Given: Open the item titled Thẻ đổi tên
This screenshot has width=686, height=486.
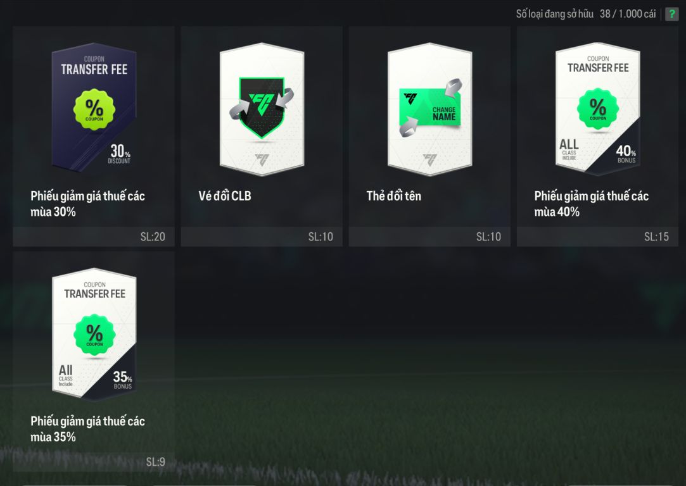Looking at the screenshot, I should [394, 196].
